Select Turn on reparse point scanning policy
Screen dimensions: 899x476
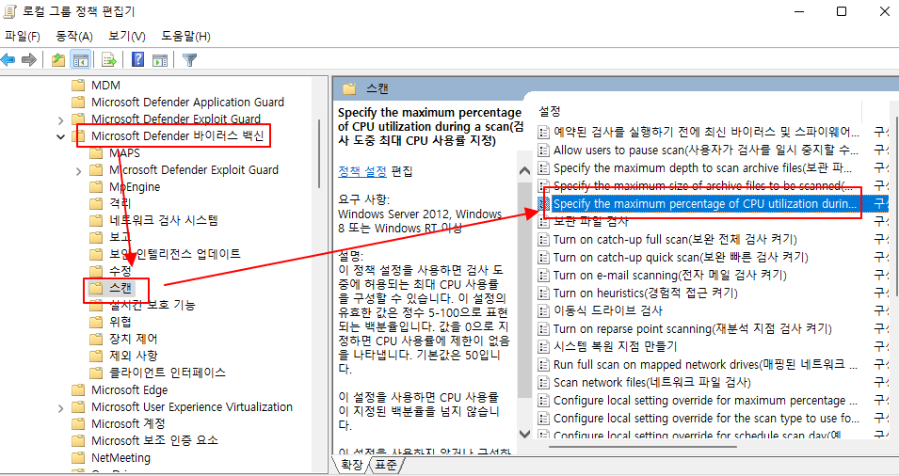(x=684, y=329)
